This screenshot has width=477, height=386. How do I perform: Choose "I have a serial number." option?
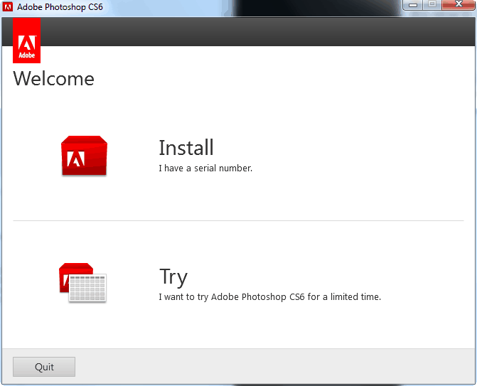pyautogui.click(x=205, y=168)
